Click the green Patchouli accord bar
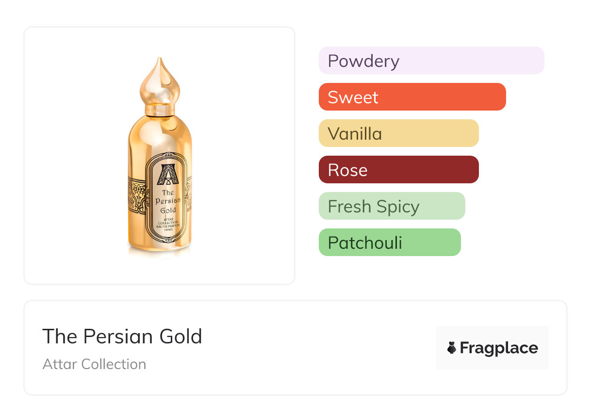 click(389, 242)
